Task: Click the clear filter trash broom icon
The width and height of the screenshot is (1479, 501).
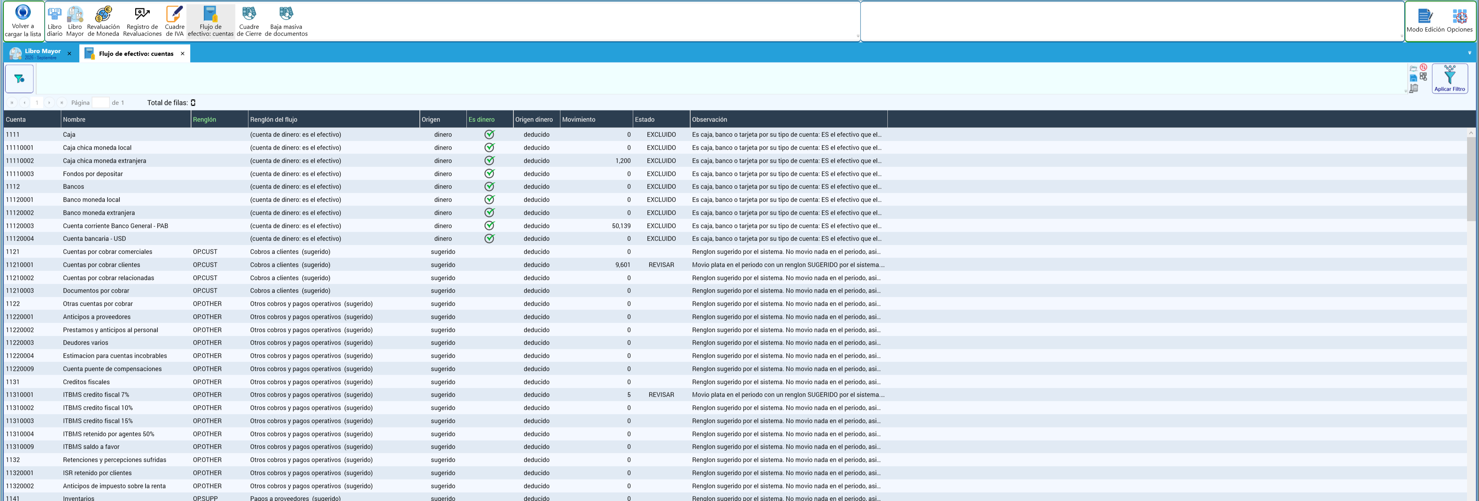Action: coord(1414,89)
